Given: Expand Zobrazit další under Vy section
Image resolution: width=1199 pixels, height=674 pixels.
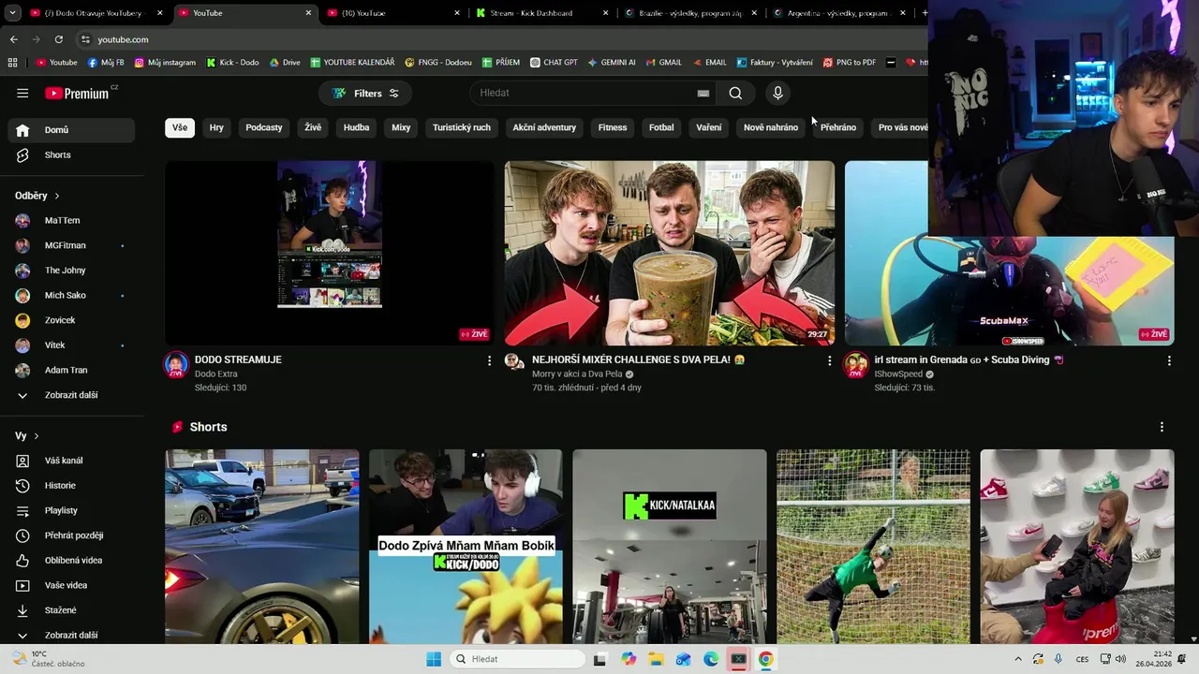Looking at the screenshot, I should (x=71, y=635).
